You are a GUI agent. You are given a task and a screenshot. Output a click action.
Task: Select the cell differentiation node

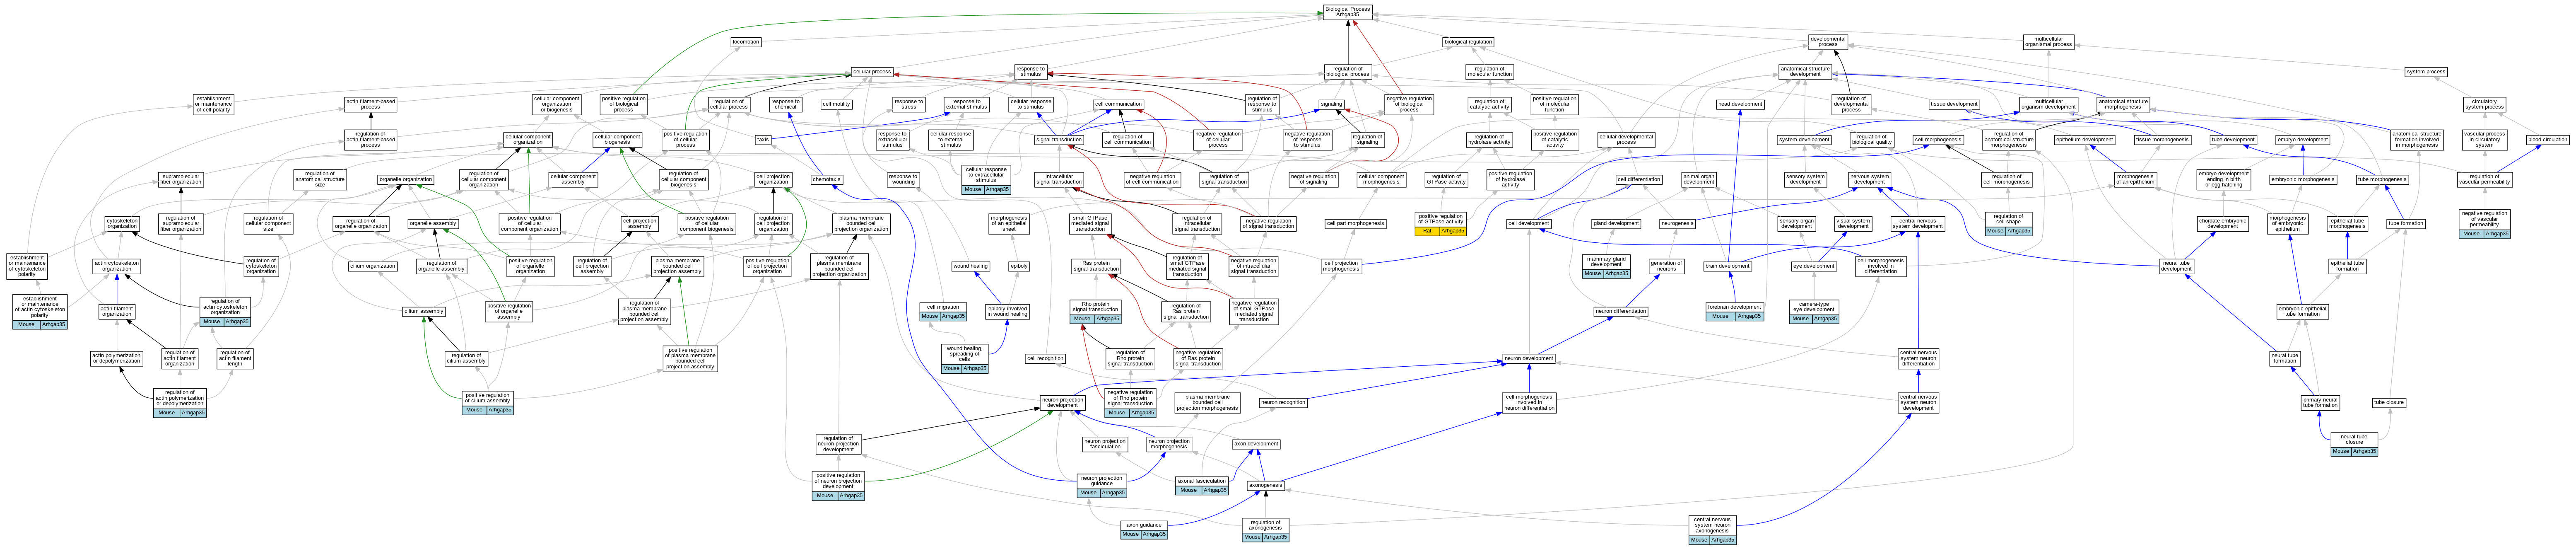tap(1639, 180)
